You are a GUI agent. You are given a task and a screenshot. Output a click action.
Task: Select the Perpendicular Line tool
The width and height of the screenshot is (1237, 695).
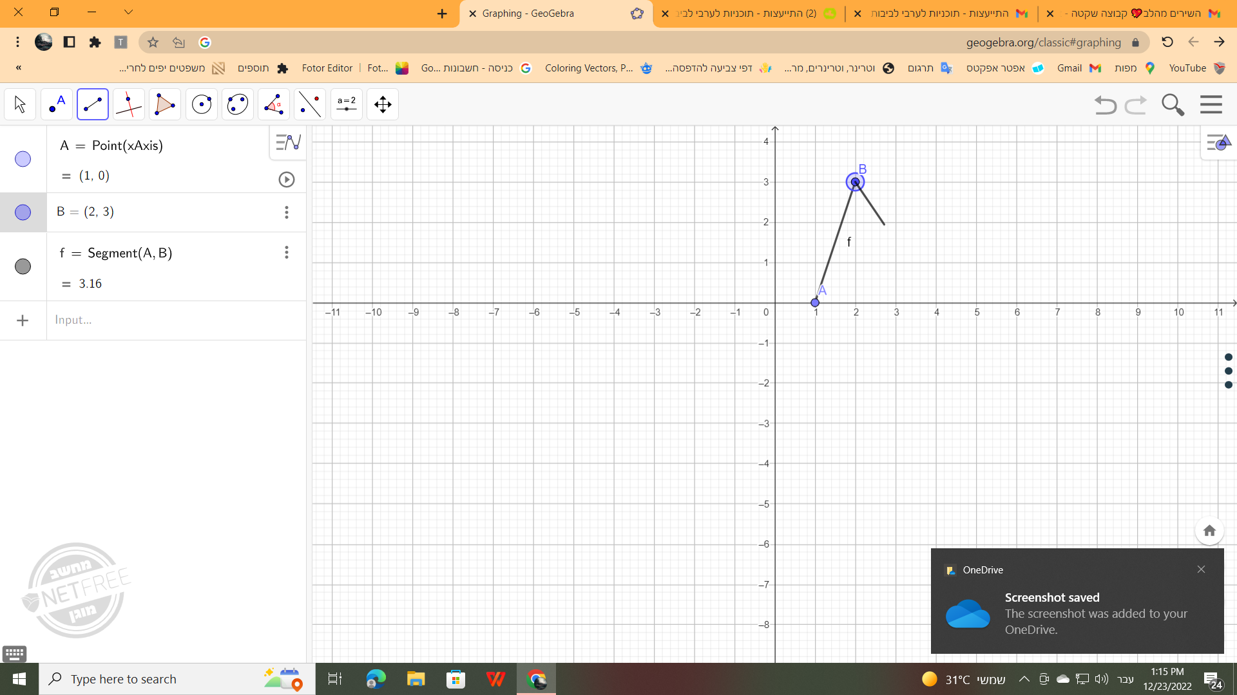(x=129, y=104)
